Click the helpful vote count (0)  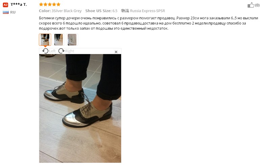pos(257,5)
